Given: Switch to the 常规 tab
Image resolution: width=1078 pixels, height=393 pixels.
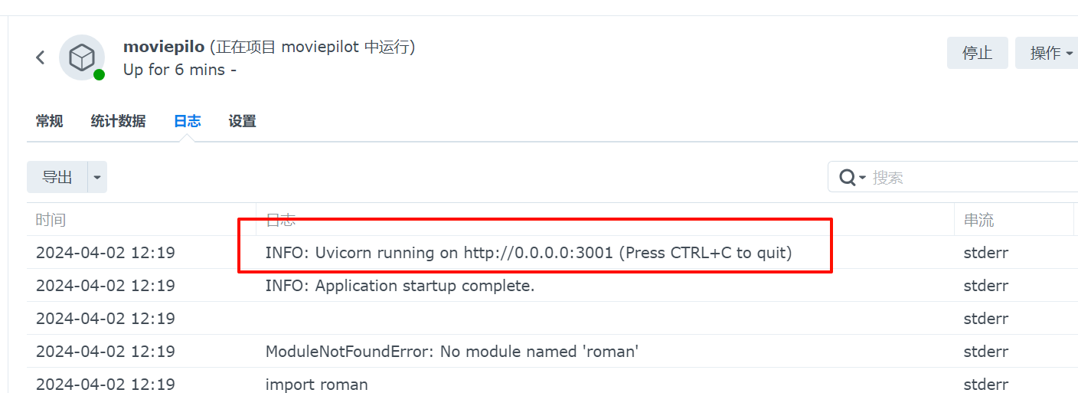Looking at the screenshot, I should (x=49, y=121).
